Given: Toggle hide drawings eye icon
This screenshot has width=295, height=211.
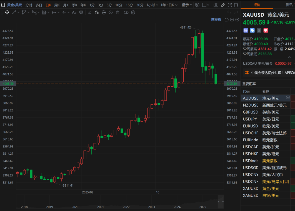Looking at the screenshot, I should click(110, 12).
